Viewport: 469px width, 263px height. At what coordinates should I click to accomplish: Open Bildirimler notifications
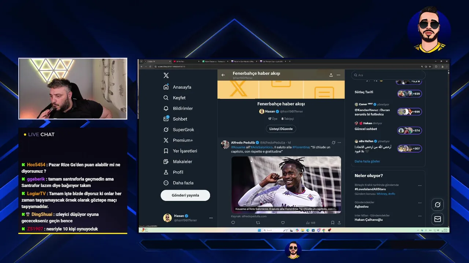178,108
